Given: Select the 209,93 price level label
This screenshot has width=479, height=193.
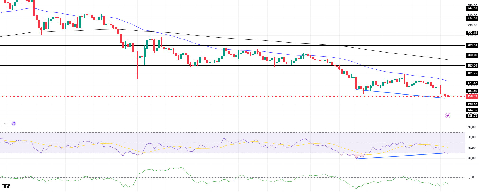Looking at the screenshot, I should tap(472, 45).
